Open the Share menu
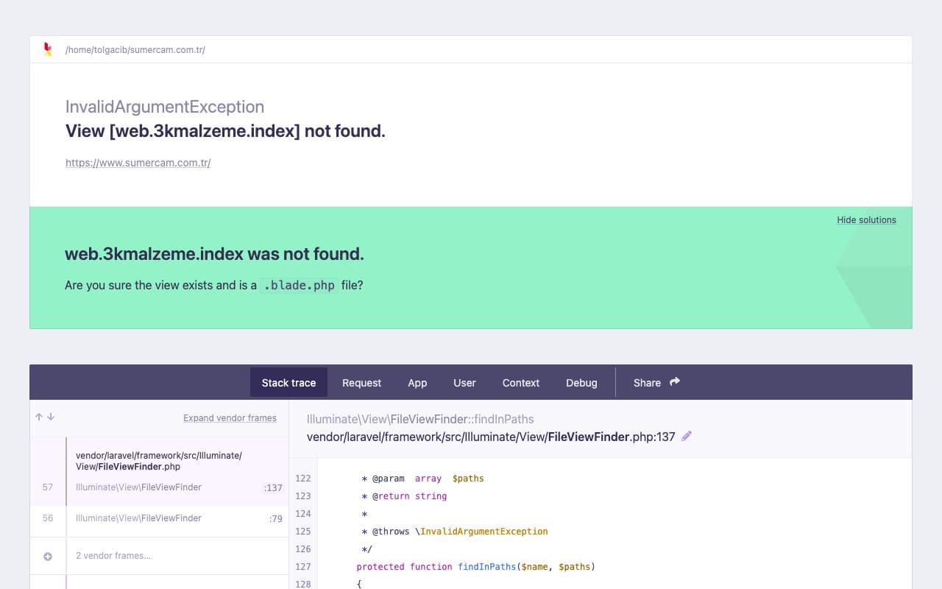 pos(656,383)
